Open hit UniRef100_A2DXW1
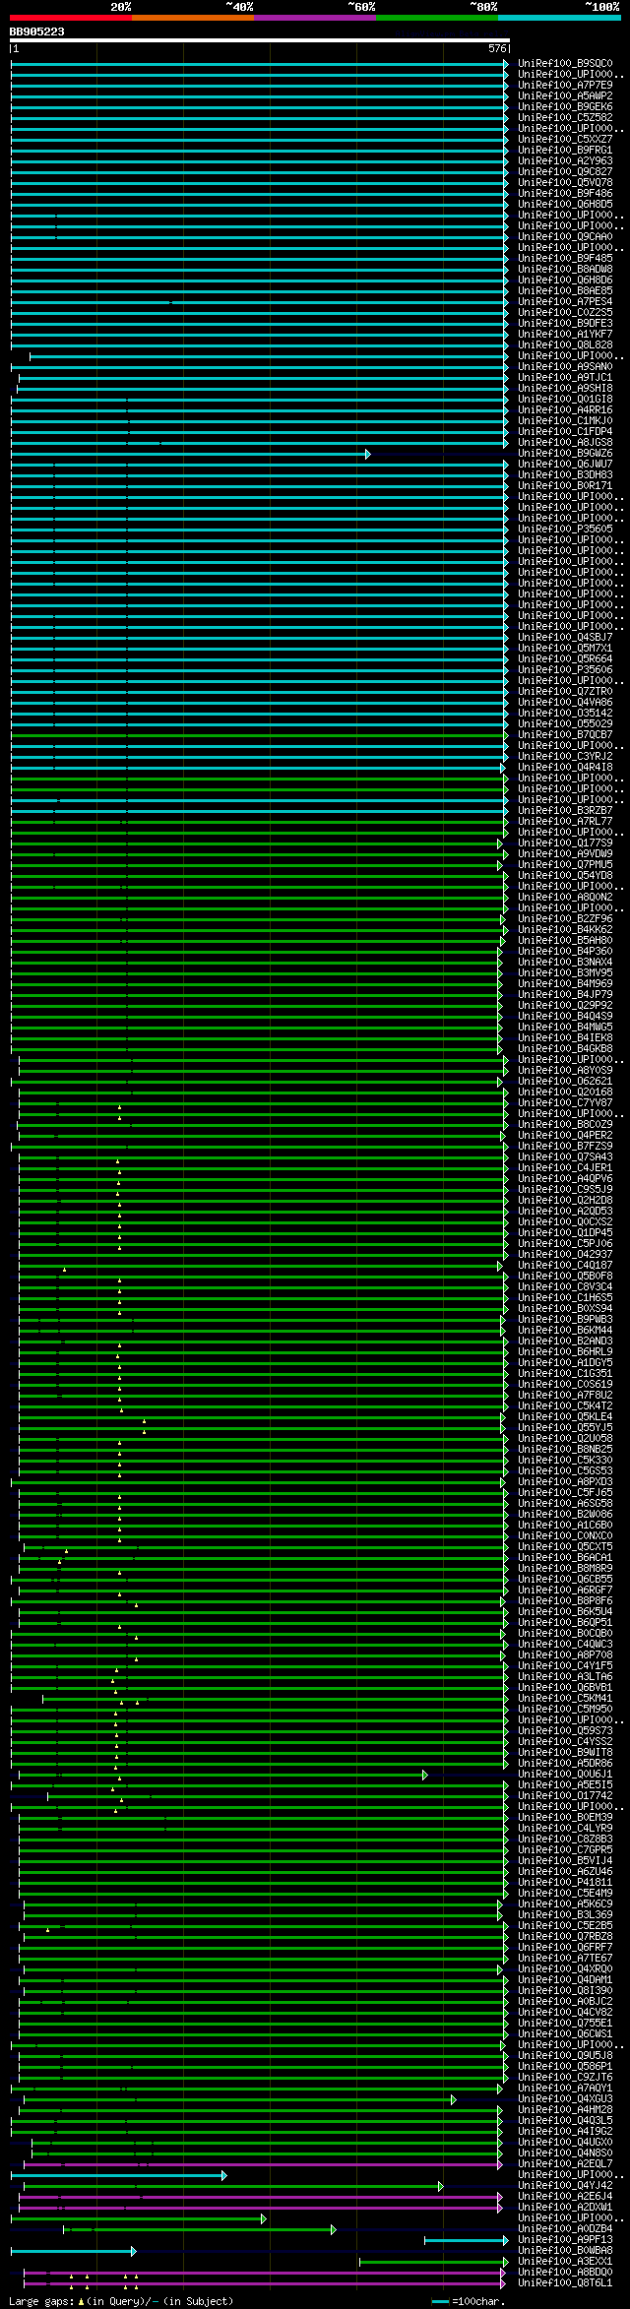This screenshot has height=2309, width=630. pos(565,2207)
